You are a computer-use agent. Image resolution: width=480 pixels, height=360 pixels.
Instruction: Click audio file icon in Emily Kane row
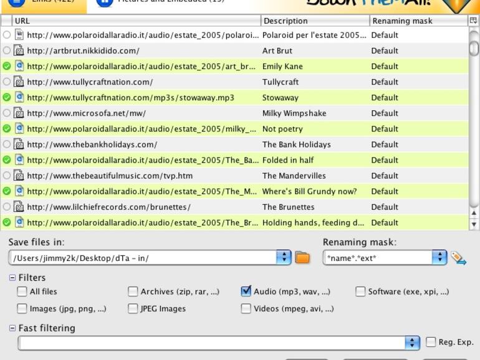(x=19, y=66)
